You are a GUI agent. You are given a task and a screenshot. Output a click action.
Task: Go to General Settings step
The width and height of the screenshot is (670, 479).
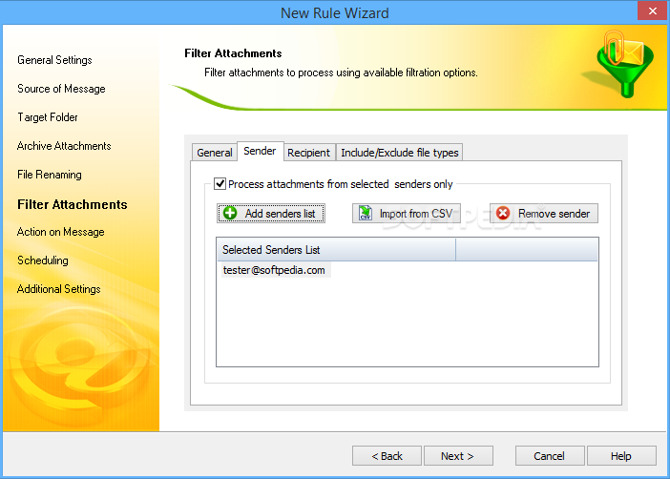pyautogui.click(x=54, y=60)
